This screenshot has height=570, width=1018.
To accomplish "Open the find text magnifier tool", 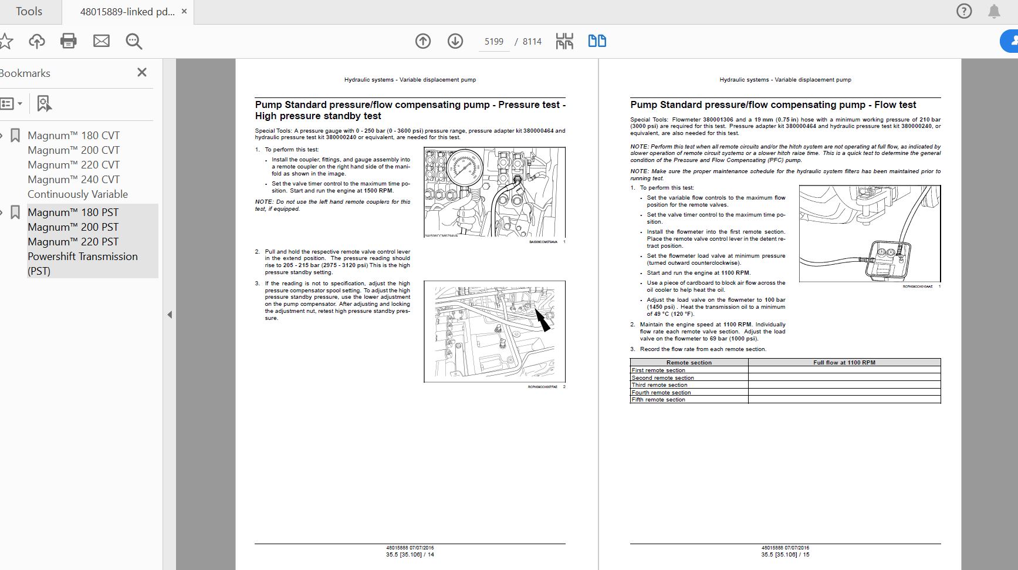I will (x=134, y=41).
